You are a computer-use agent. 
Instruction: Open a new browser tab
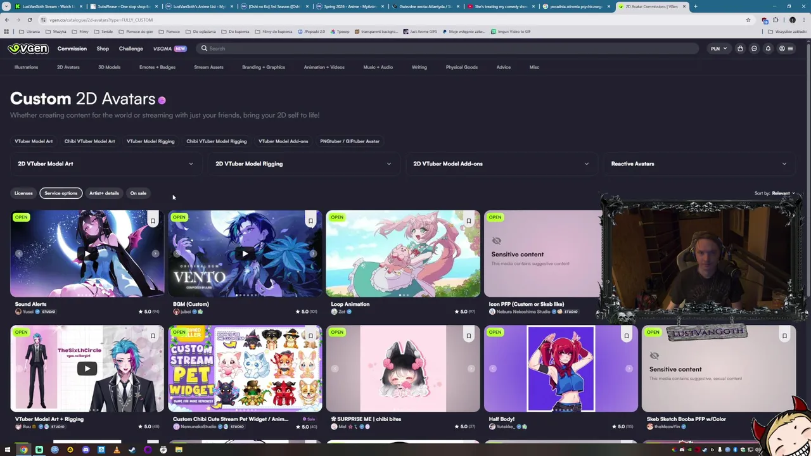695,6
